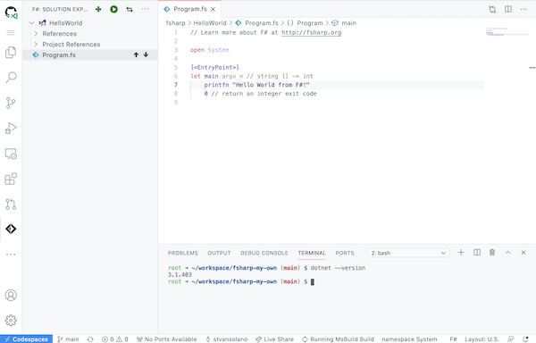The image size is (536, 343).
Task: Select the F# Solution Explorer activity icon
Action: pos(11,229)
